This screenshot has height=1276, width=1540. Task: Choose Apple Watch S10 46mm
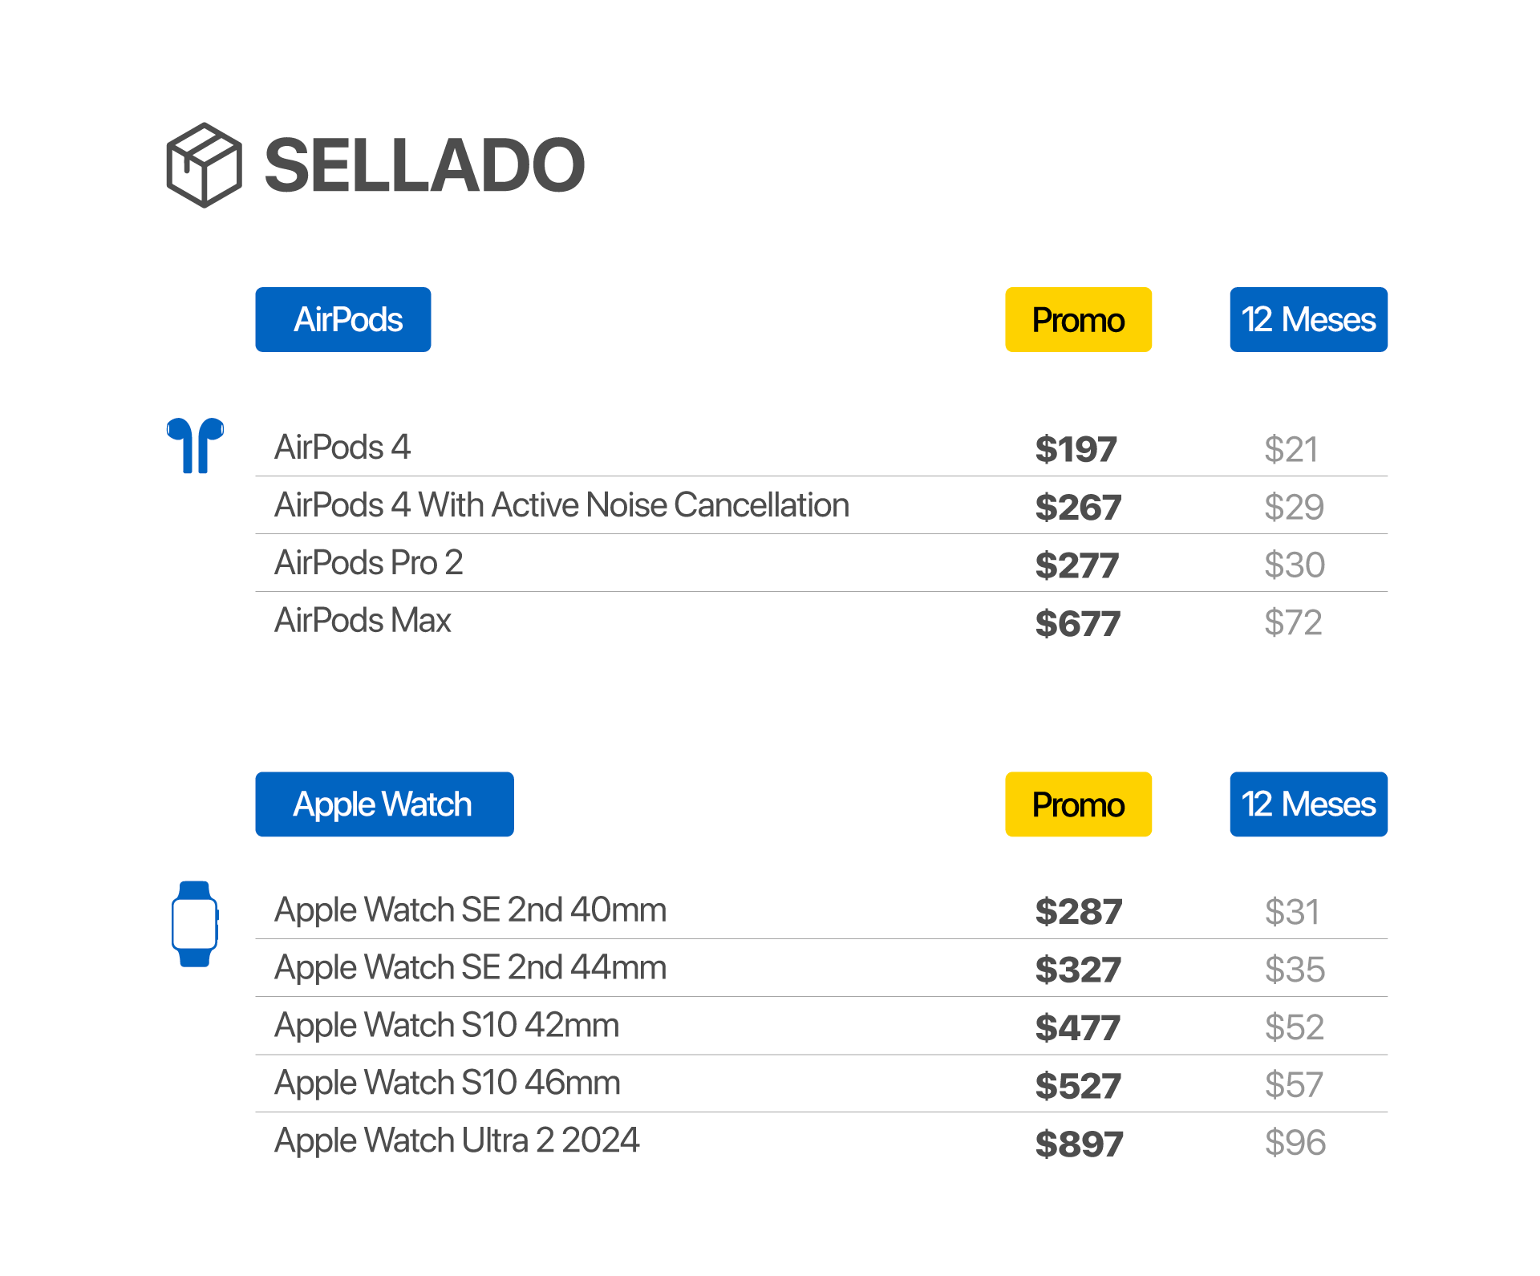tap(448, 1084)
